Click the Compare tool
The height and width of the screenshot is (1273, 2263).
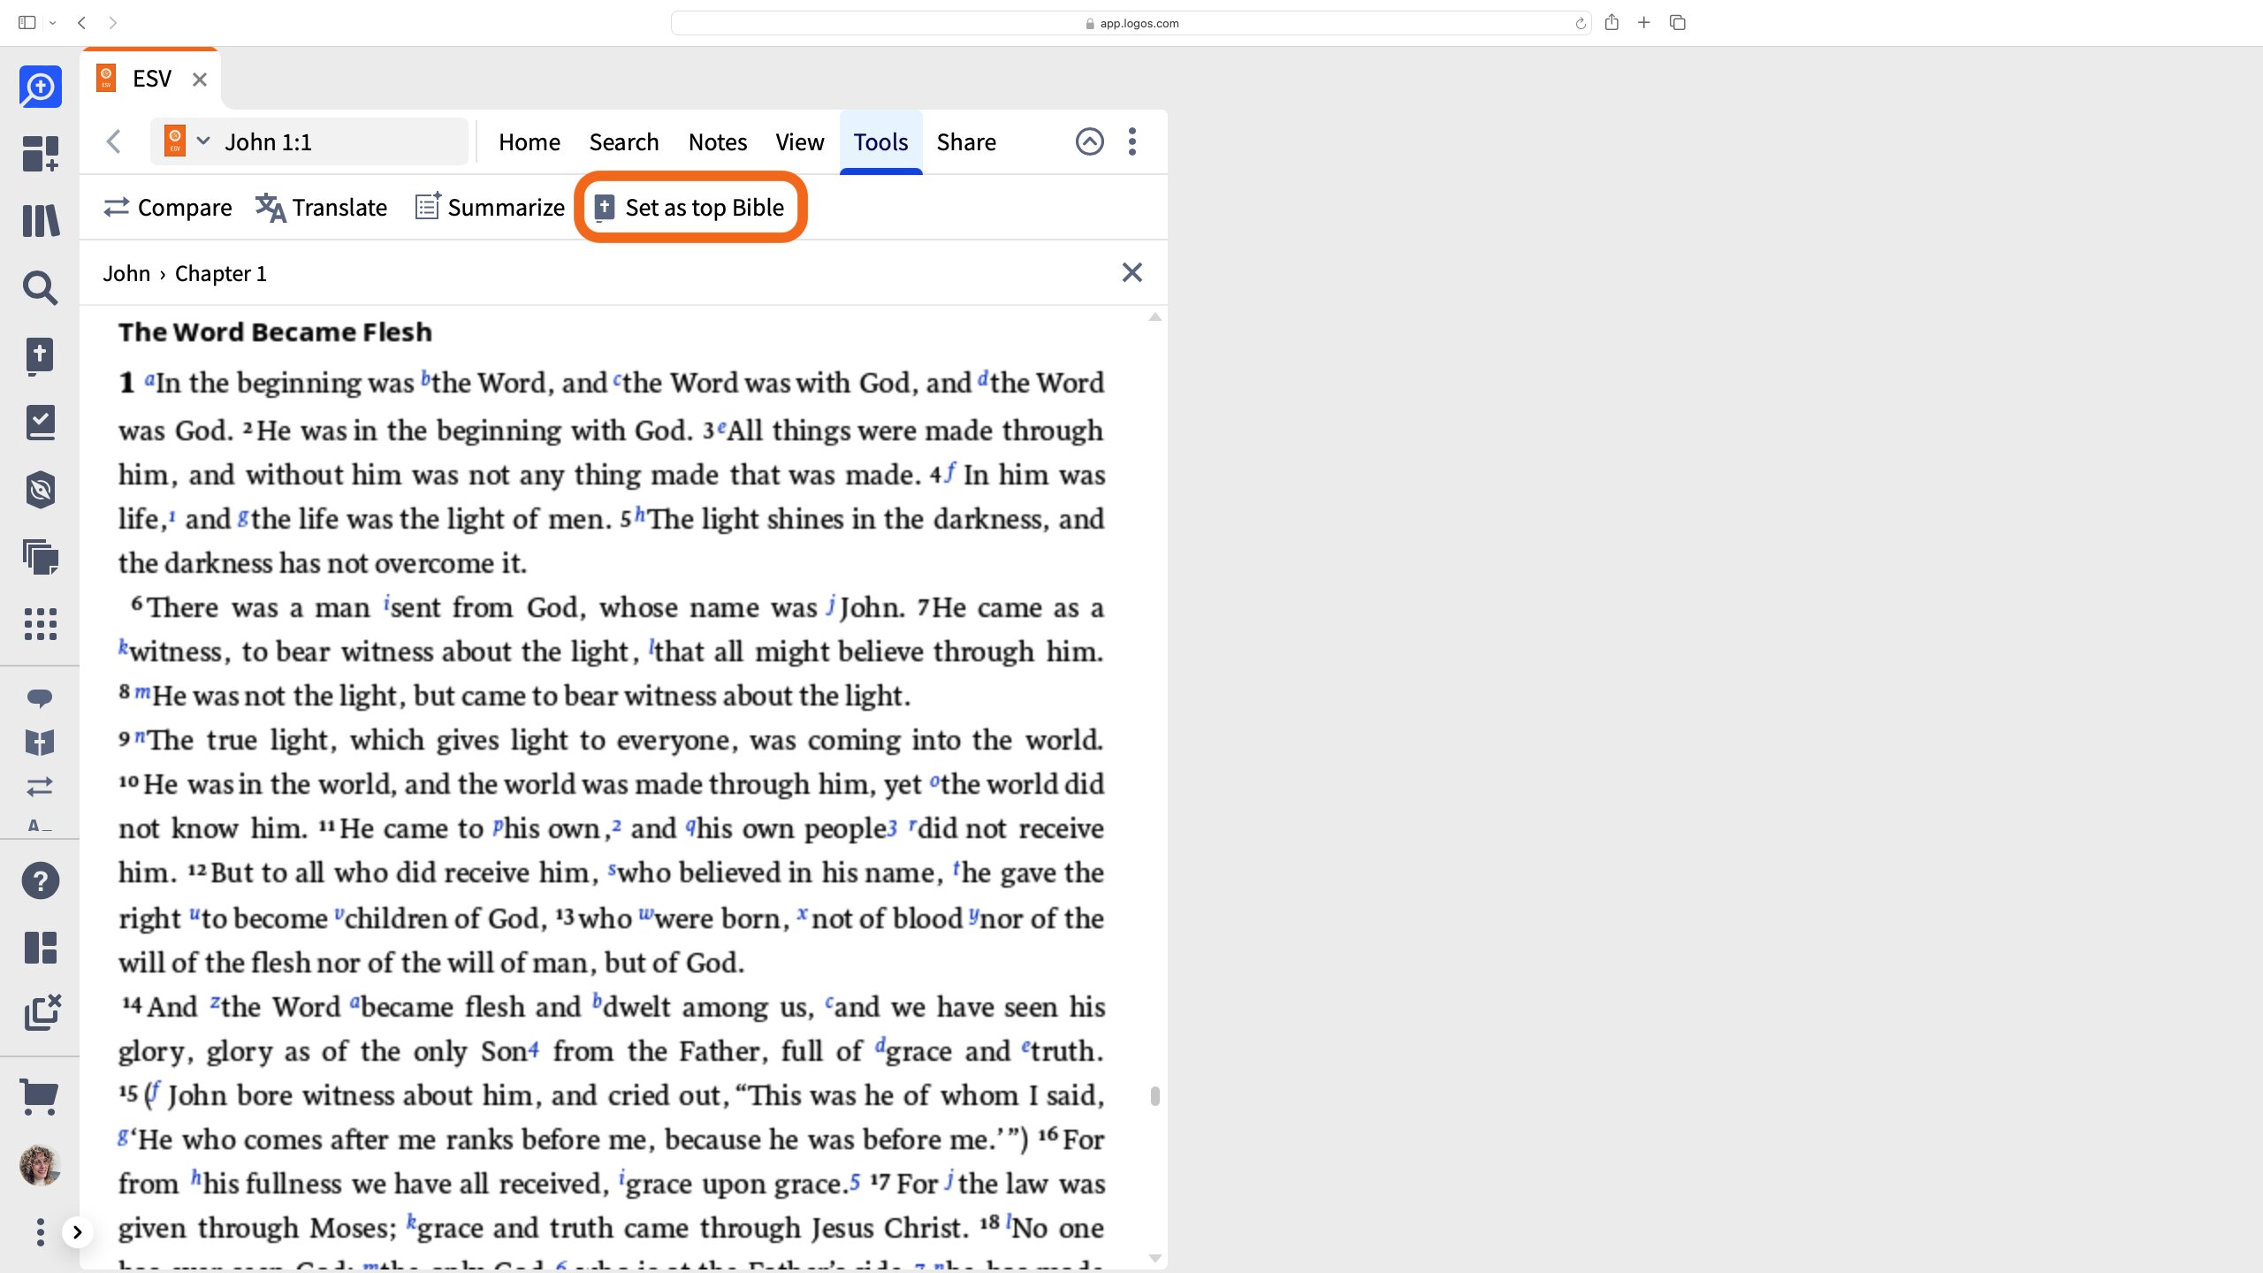[x=168, y=207]
